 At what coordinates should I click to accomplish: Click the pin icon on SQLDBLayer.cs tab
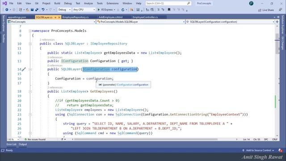tap(55, 17)
